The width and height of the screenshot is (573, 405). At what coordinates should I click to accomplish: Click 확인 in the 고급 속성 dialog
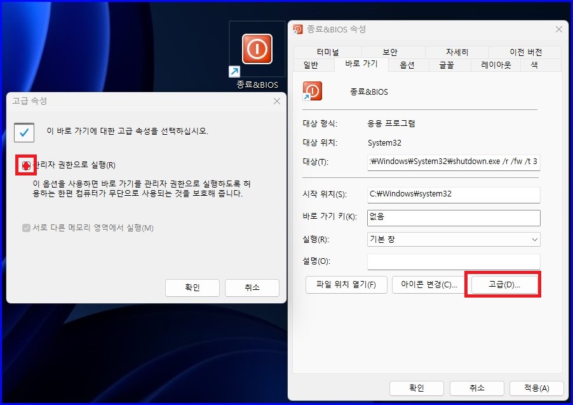[192, 287]
